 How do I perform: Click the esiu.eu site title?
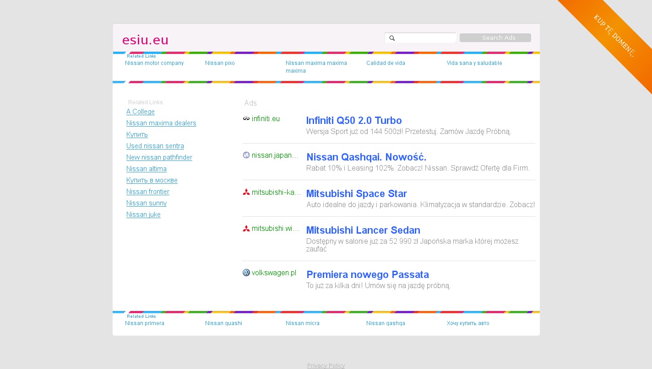coord(145,40)
